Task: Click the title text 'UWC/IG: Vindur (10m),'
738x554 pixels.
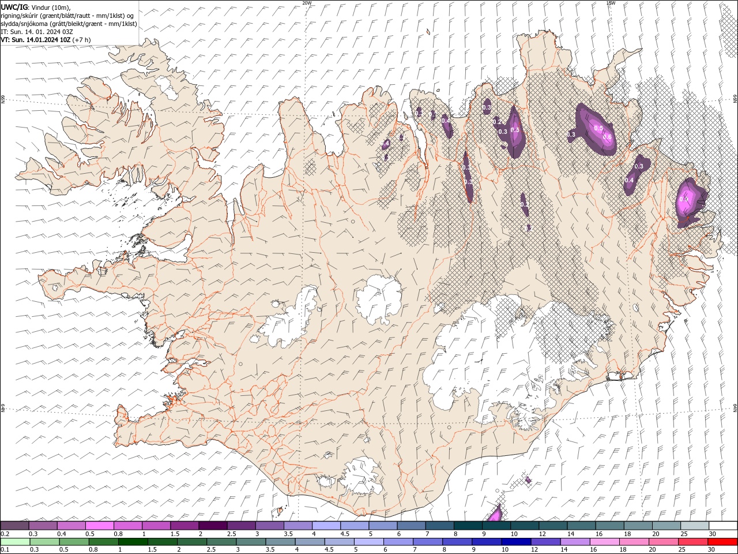Action: 36,7
